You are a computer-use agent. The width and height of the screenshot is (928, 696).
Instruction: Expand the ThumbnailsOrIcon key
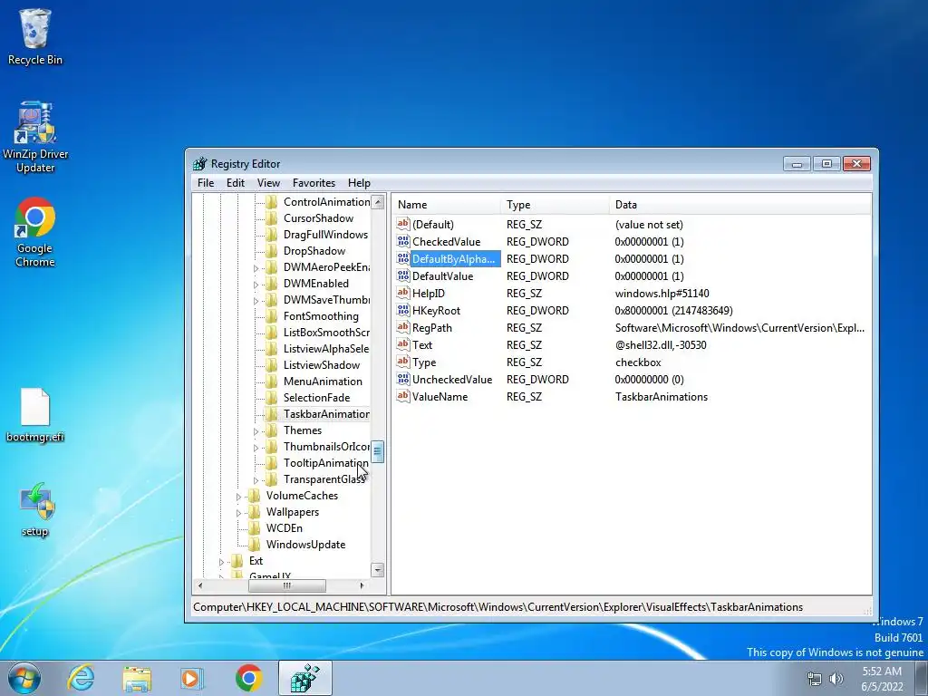click(x=256, y=448)
